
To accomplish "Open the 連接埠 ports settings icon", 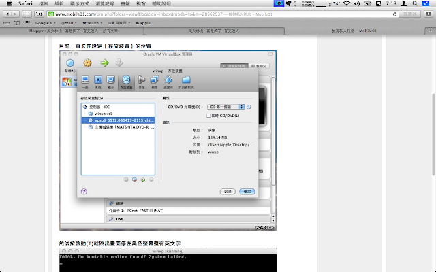I will pos(168,82).
